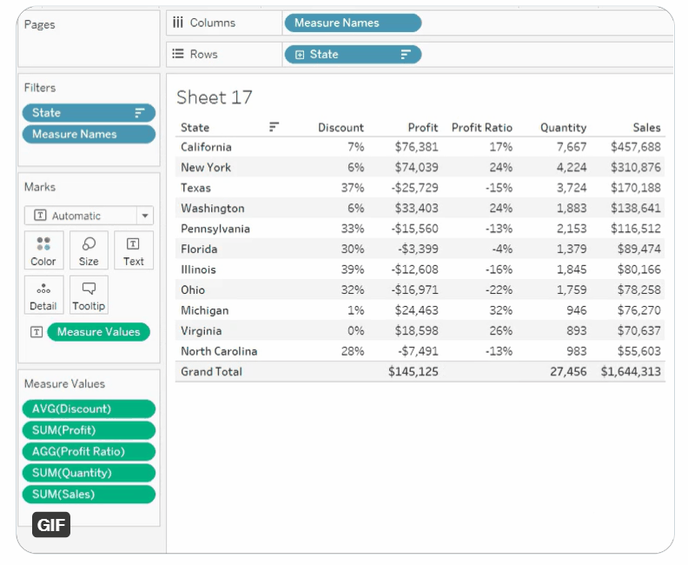Open the Color marks card
688x565 pixels.
coord(43,250)
